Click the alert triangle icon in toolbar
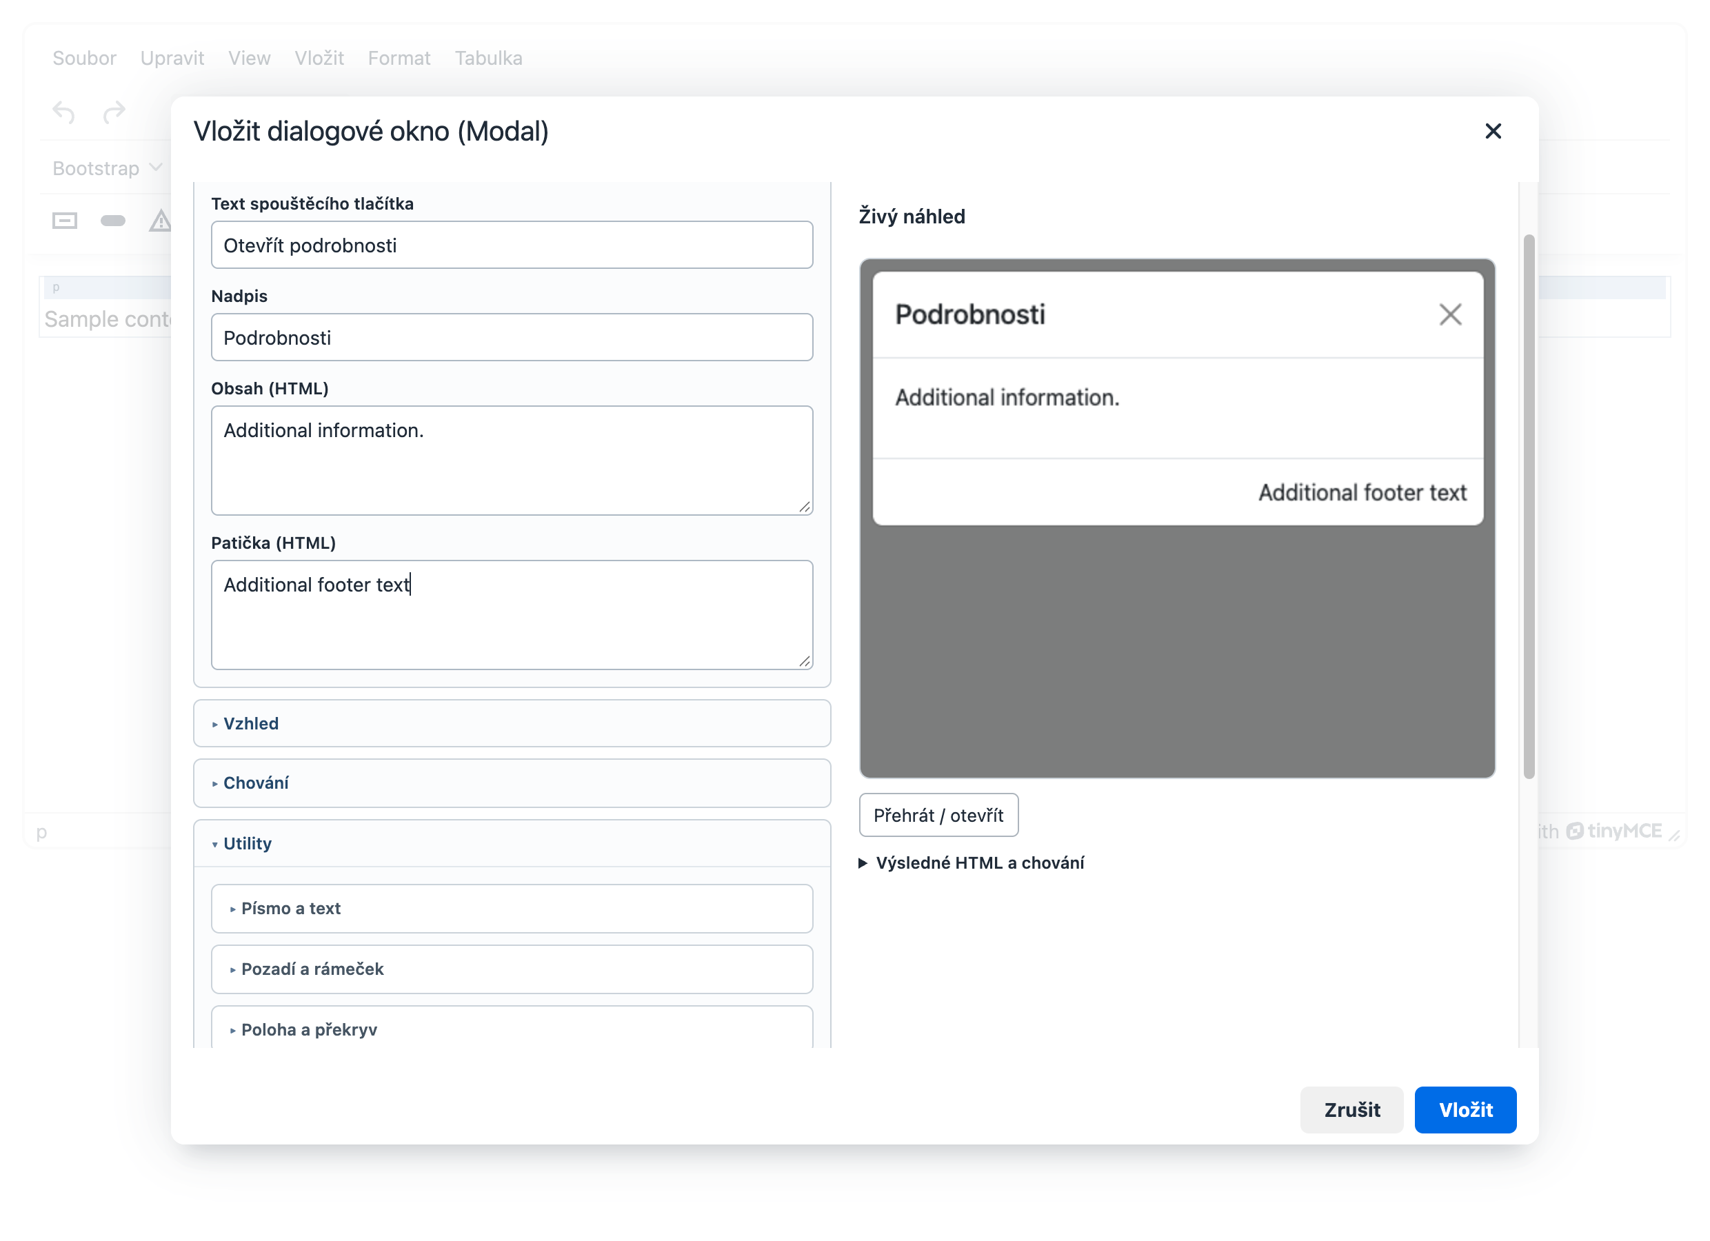Viewport: 1710px width, 1241px height. coord(160,221)
